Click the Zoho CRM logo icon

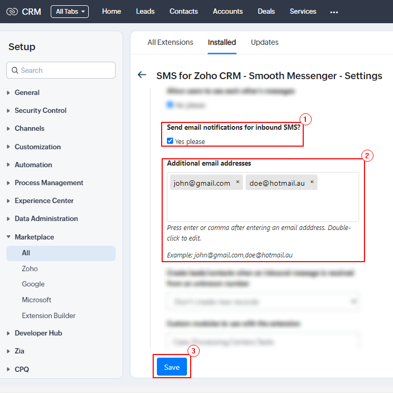pyautogui.click(x=12, y=12)
